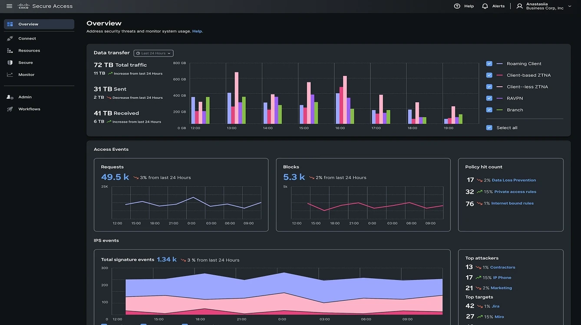Toggle the RAVPN series checkbox

(x=489, y=98)
